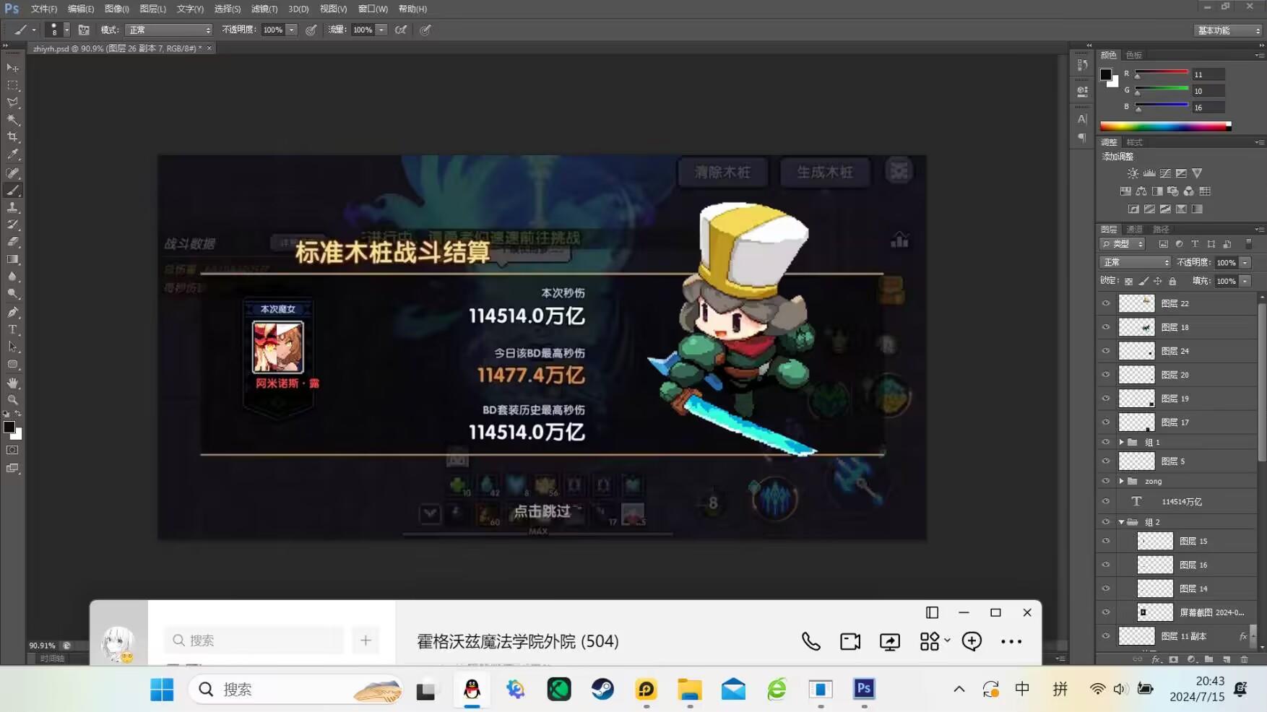Start a voice call in QQ chat
Screen dimensions: 1267x712
point(811,641)
